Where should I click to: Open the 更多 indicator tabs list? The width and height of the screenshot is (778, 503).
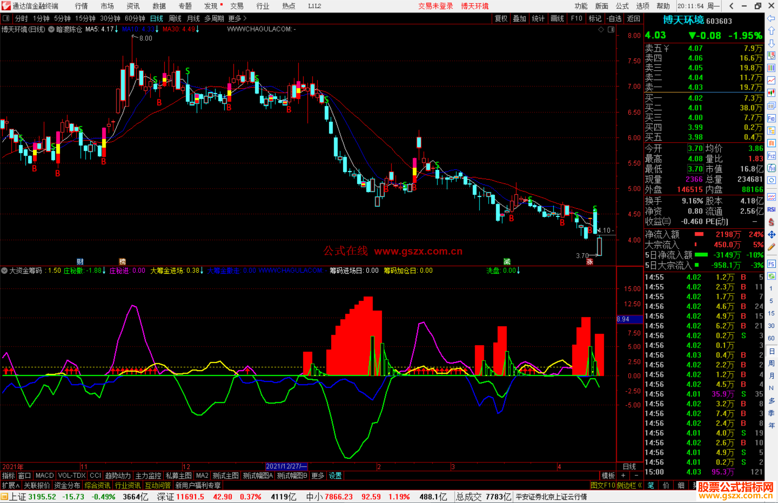tap(318, 476)
